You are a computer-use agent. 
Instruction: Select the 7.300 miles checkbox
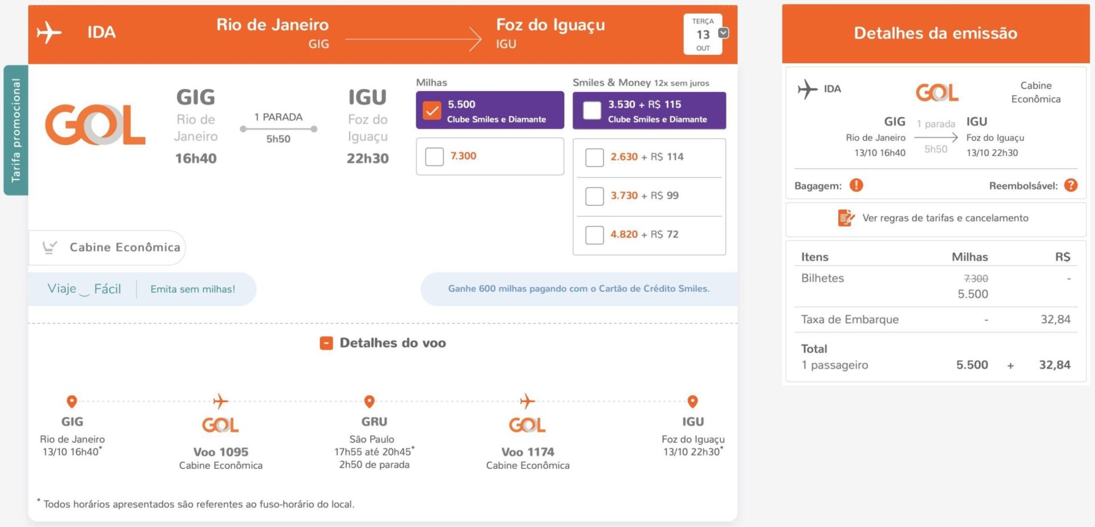click(x=435, y=156)
